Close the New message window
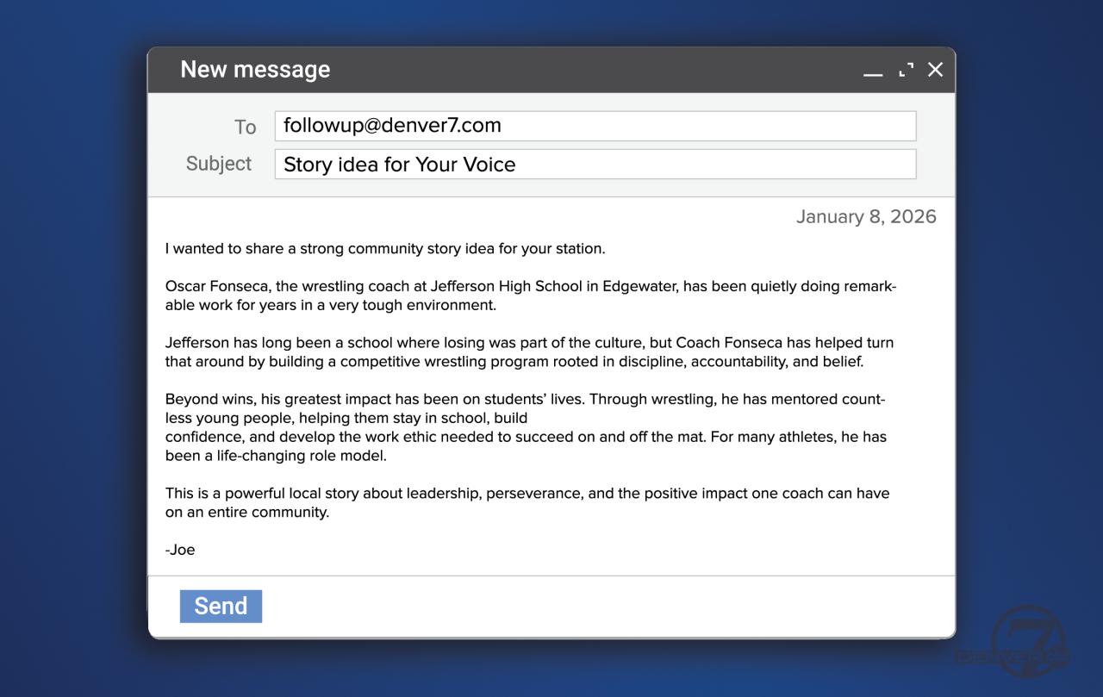Viewport: 1103px width, 697px height. [935, 70]
